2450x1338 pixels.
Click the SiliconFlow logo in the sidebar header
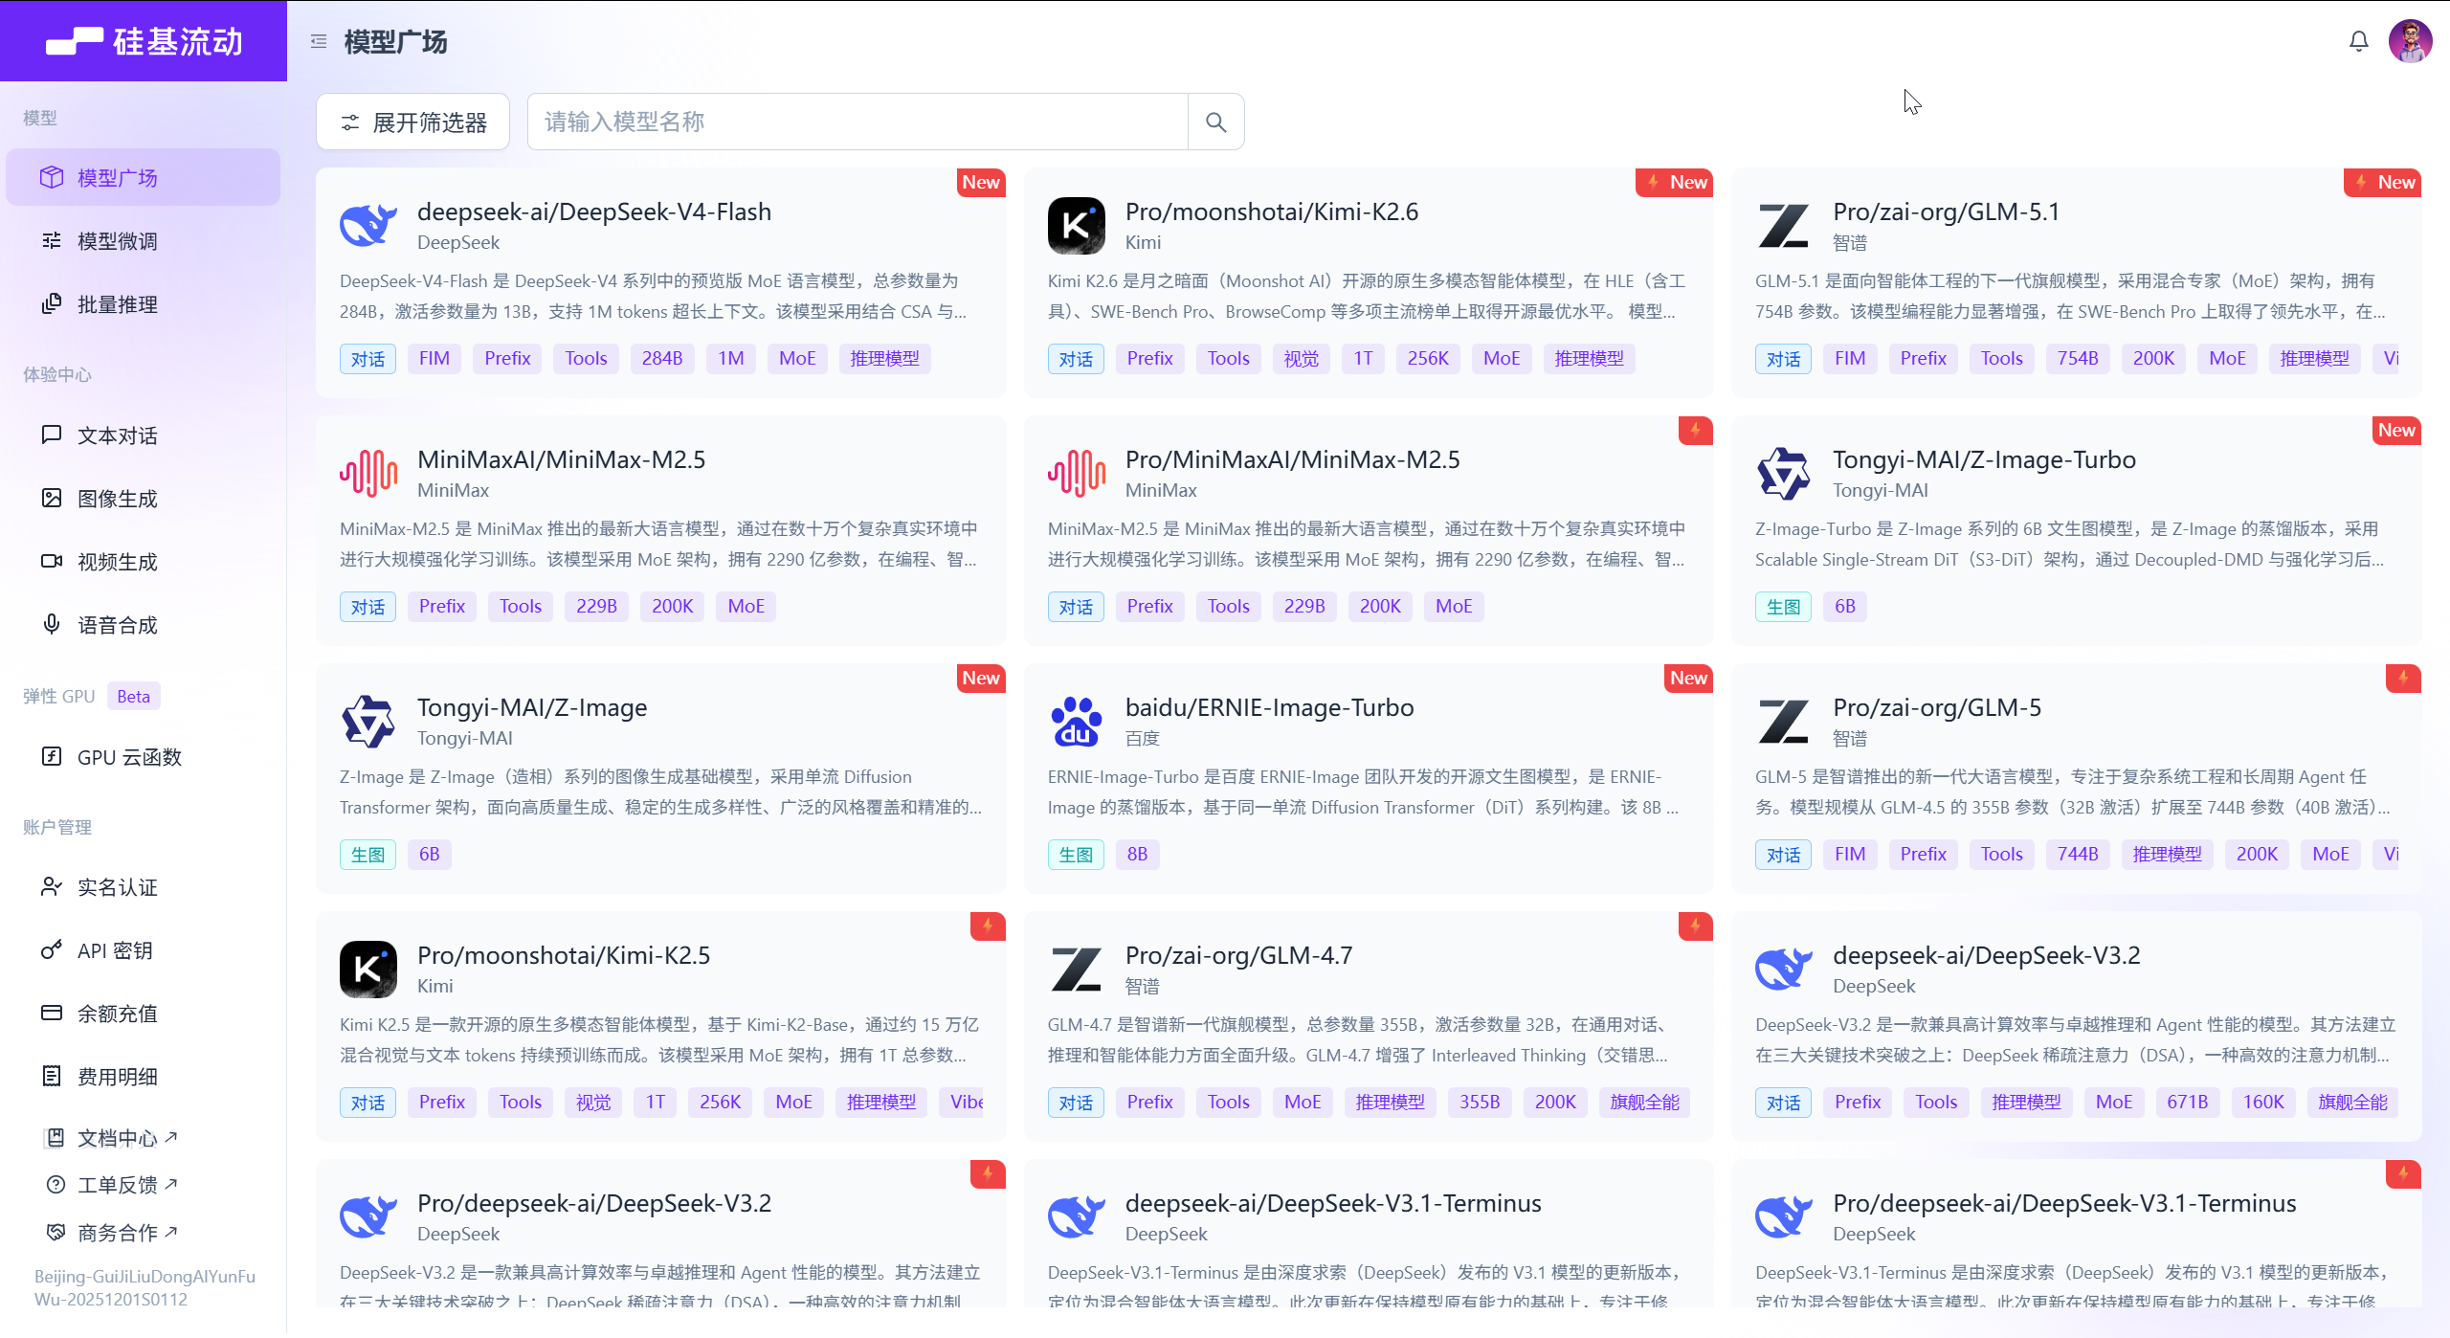tap(145, 41)
